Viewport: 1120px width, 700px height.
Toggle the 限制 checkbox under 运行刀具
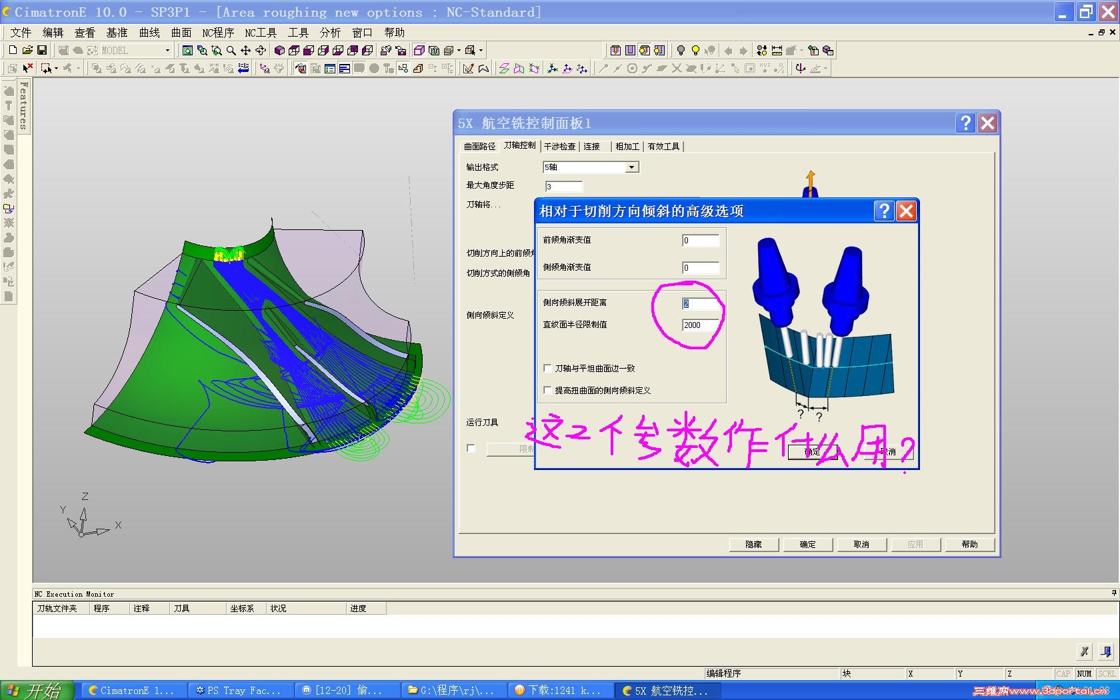click(471, 449)
